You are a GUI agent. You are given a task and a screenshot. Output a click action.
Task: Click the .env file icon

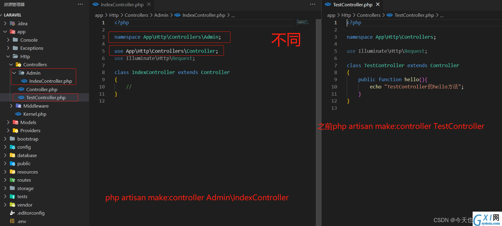(12, 221)
